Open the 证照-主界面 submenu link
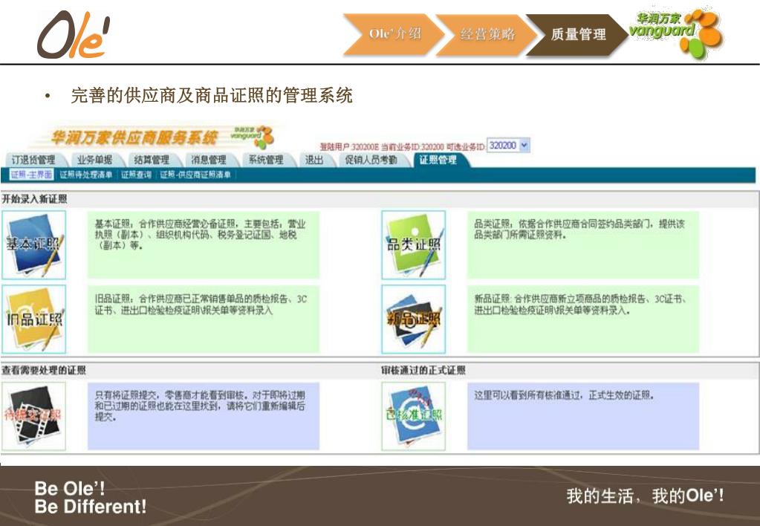Viewport: 760px width, 526px height. [x=31, y=175]
